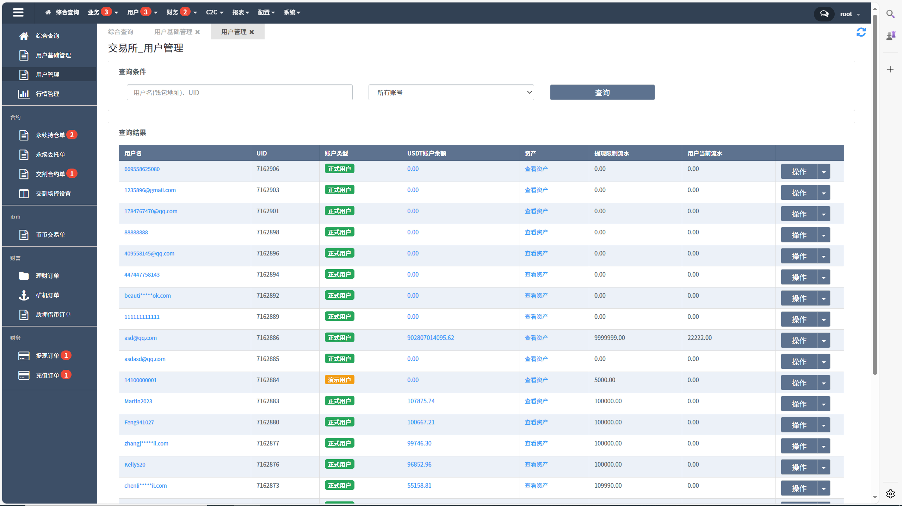The width and height of the screenshot is (902, 506).
Task: Click the 综合查询 sidebar icon
Action: (24, 35)
